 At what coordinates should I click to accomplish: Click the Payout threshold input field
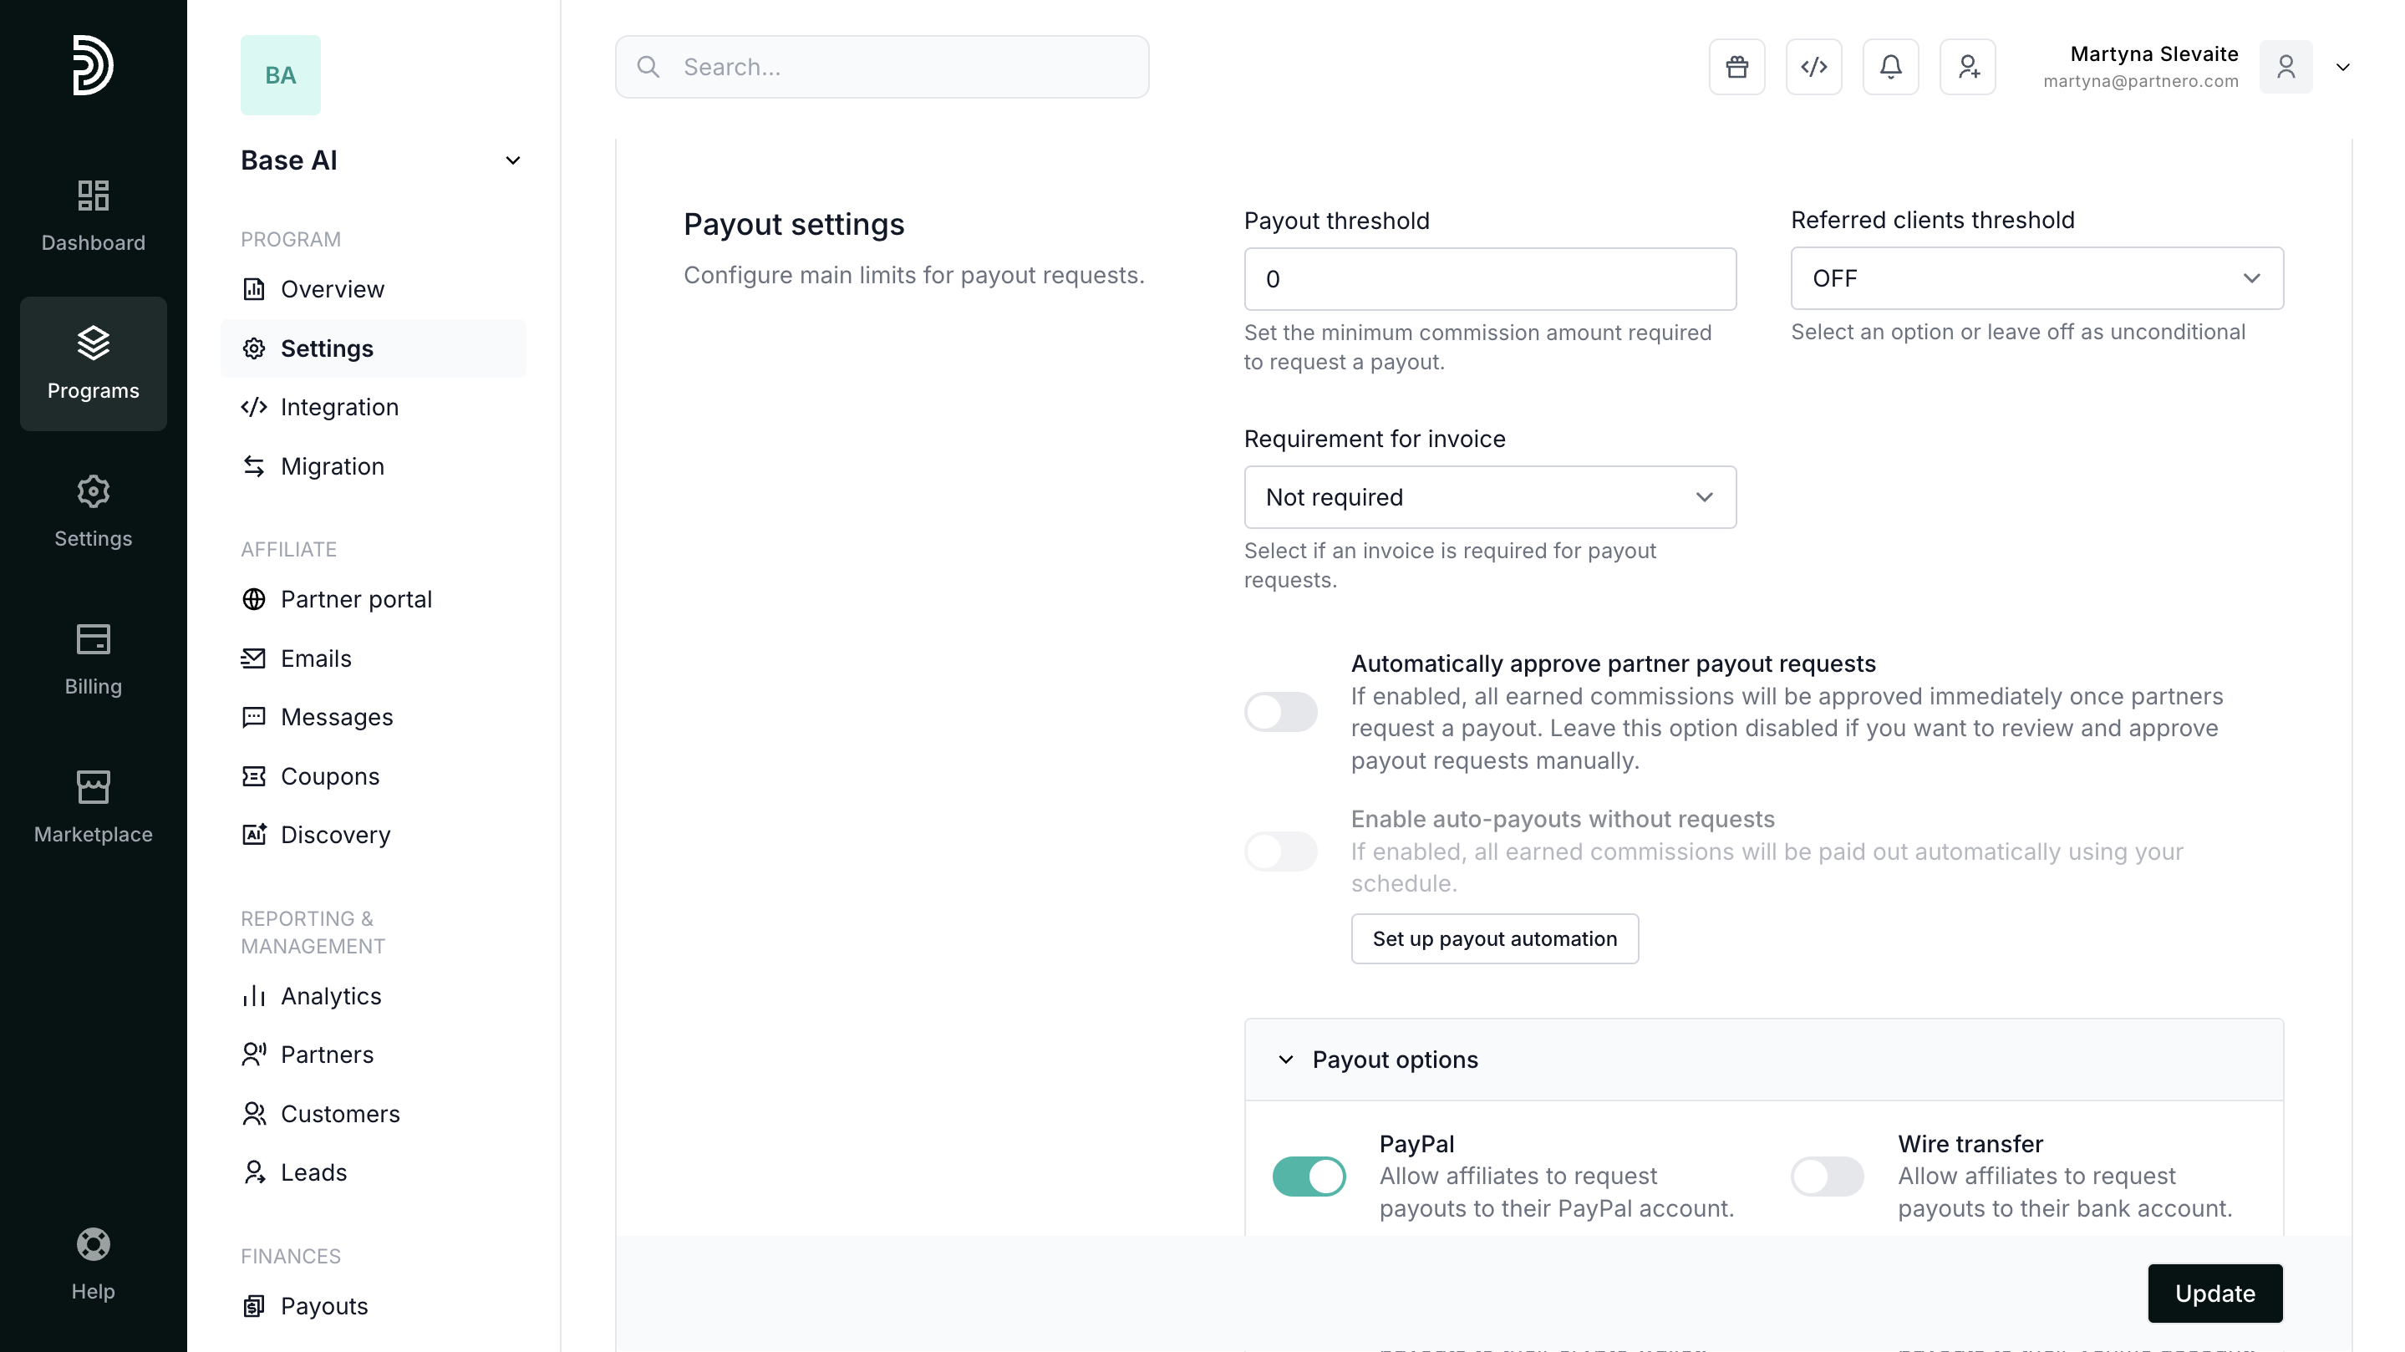pyautogui.click(x=1489, y=279)
